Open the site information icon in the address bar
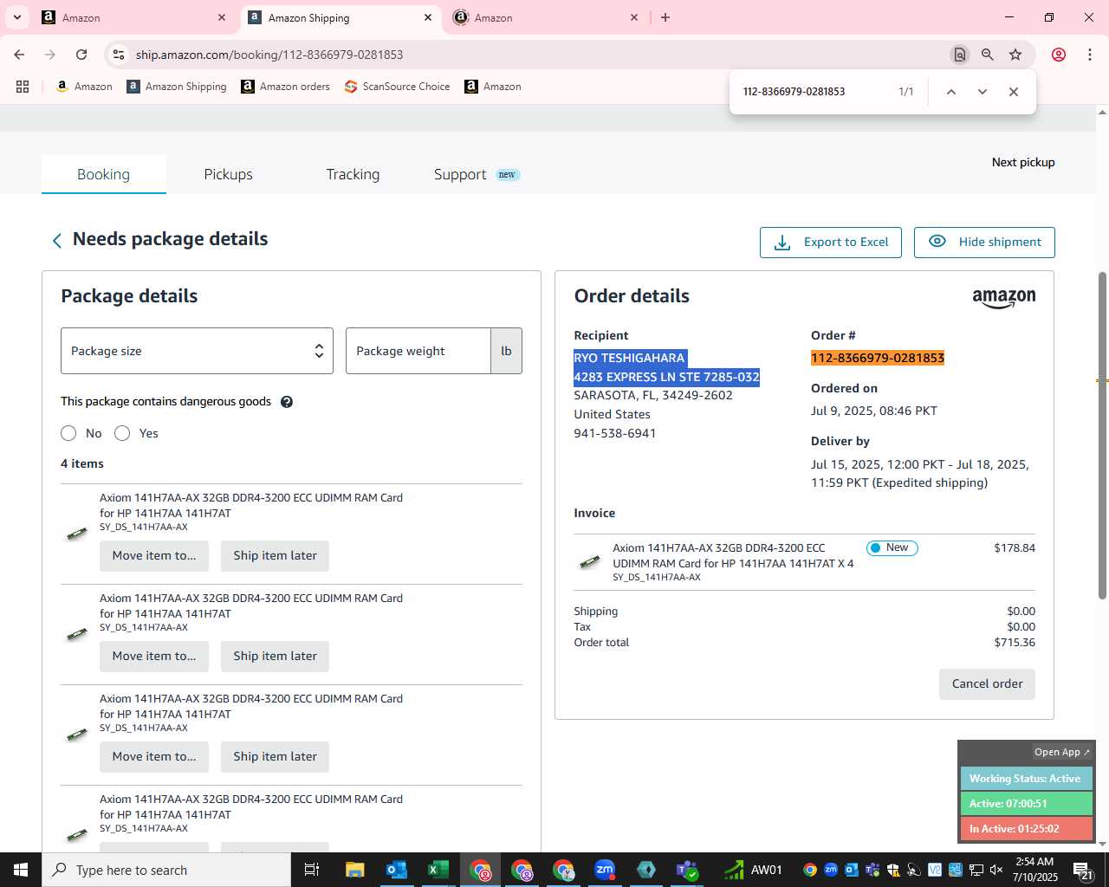 [119, 55]
